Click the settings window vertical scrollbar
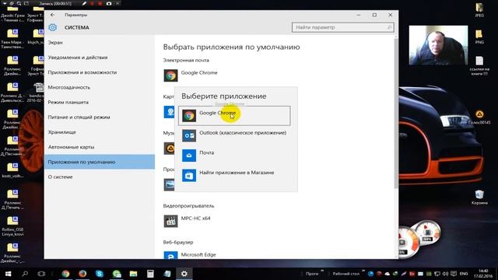 coord(396,113)
